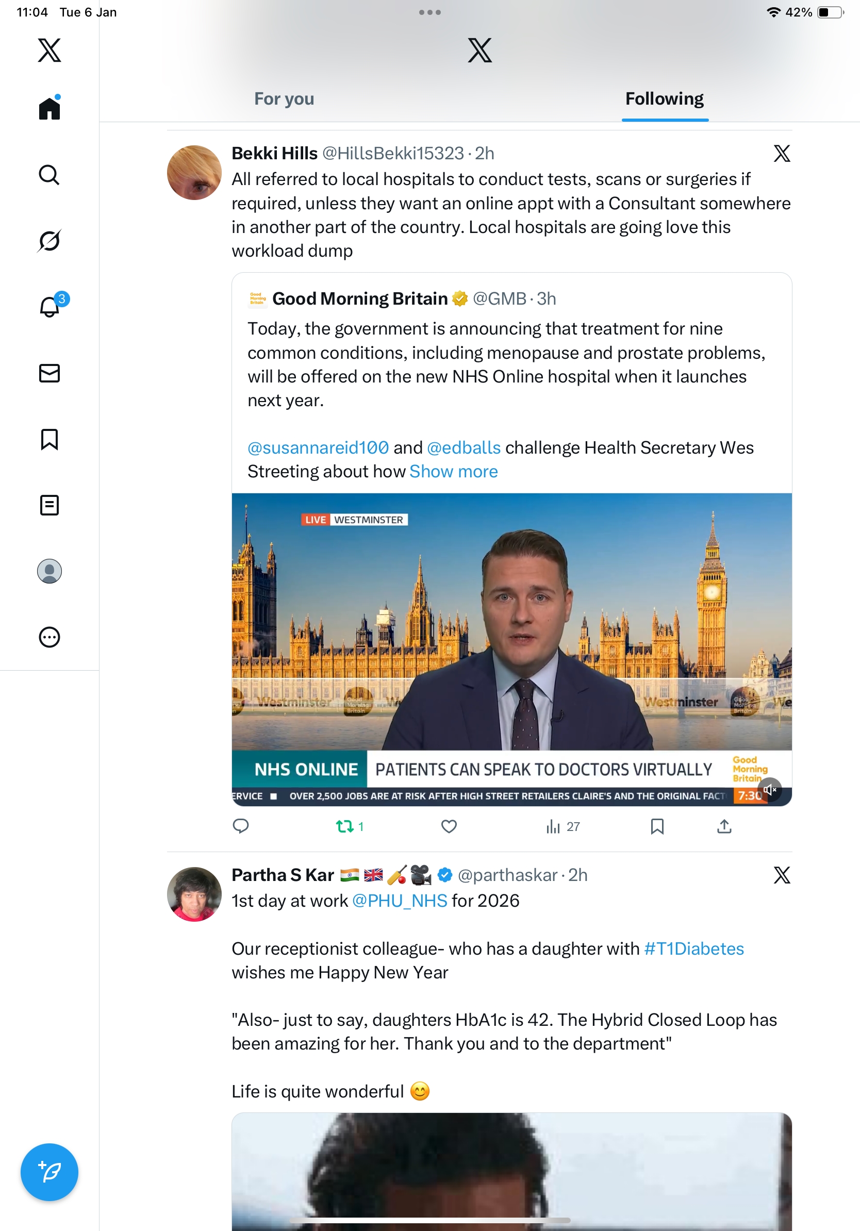Image resolution: width=860 pixels, height=1231 pixels.
Task: Open Bookmarks in the sidebar
Action: coord(49,439)
